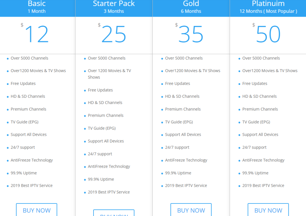Screen dimensions: 306x216
Task: Click BUY NOW under the Basic plan
Action: coord(36,210)
